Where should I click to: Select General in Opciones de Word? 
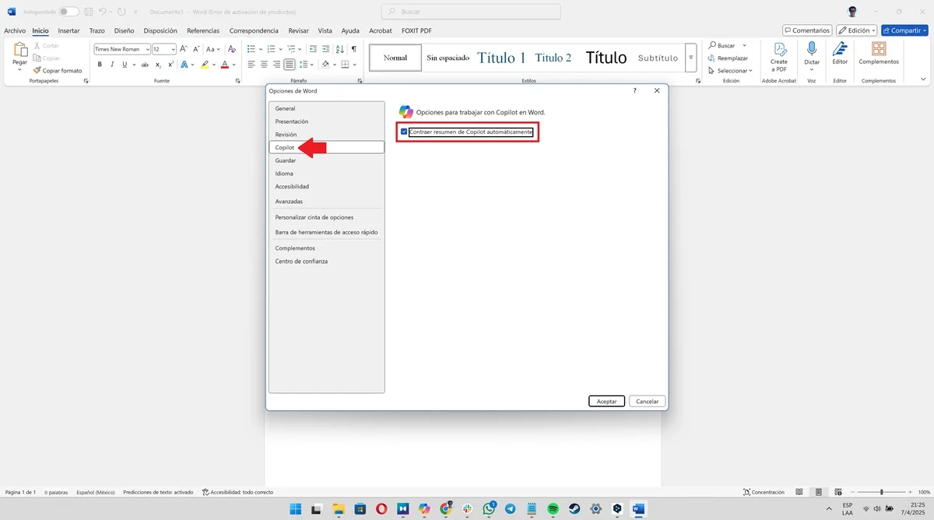tap(326, 108)
